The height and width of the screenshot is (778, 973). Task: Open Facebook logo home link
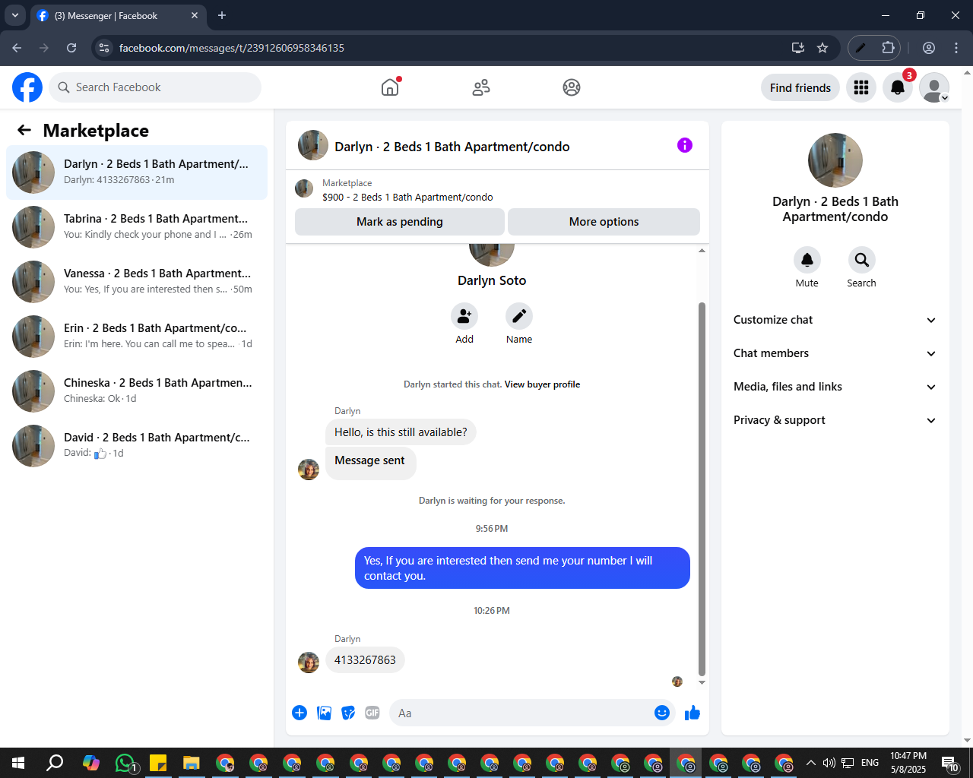(27, 87)
